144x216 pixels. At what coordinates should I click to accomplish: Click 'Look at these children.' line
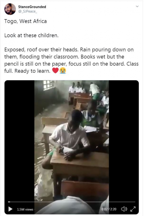pos(31,35)
